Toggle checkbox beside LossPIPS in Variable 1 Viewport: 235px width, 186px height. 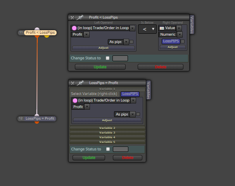click(x=142, y=94)
